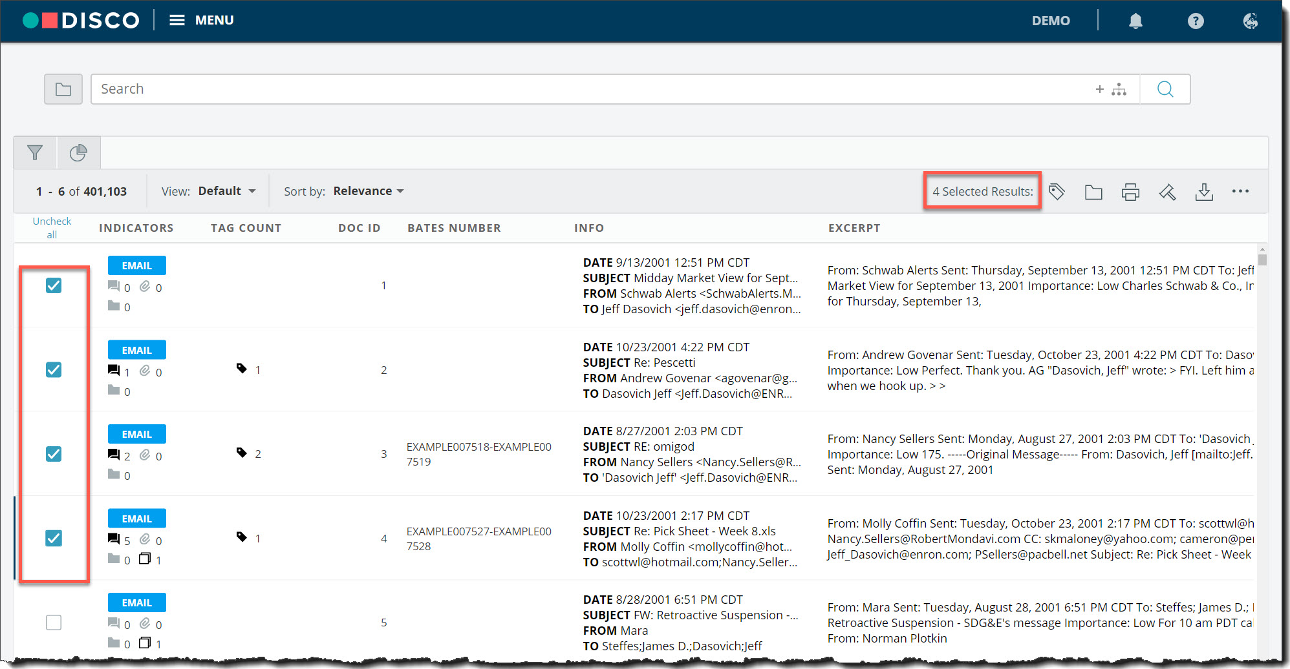Uncheck document 3 omigod checkbox
The width and height of the screenshot is (1290, 669).
(54, 454)
